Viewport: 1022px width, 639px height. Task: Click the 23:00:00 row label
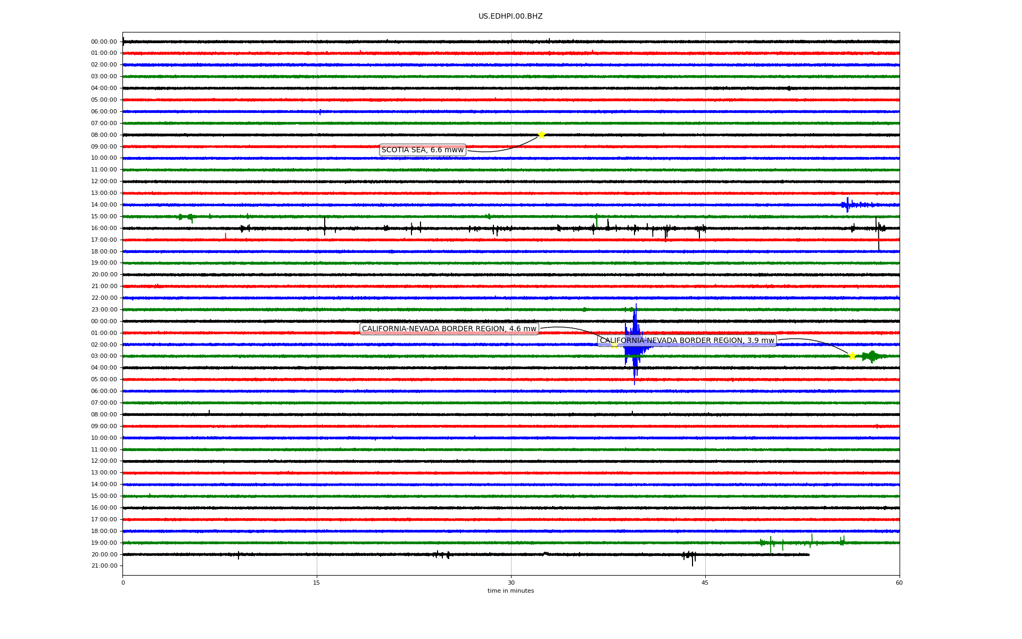(x=104, y=310)
